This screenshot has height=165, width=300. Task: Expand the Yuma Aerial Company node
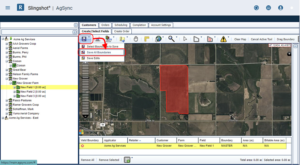point(7,113)
